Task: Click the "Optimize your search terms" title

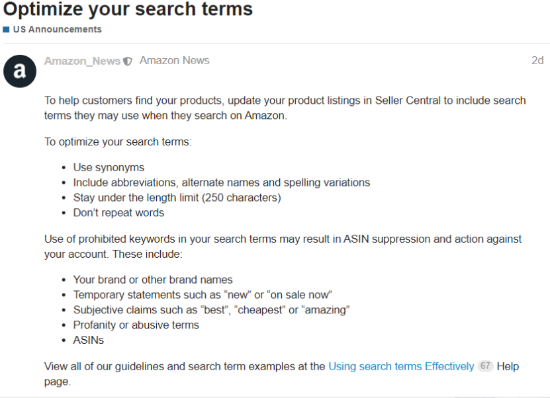Action: 128,10
